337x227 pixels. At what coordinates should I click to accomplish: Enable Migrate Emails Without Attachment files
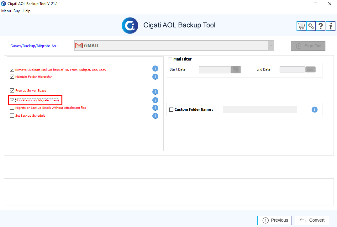12,108
